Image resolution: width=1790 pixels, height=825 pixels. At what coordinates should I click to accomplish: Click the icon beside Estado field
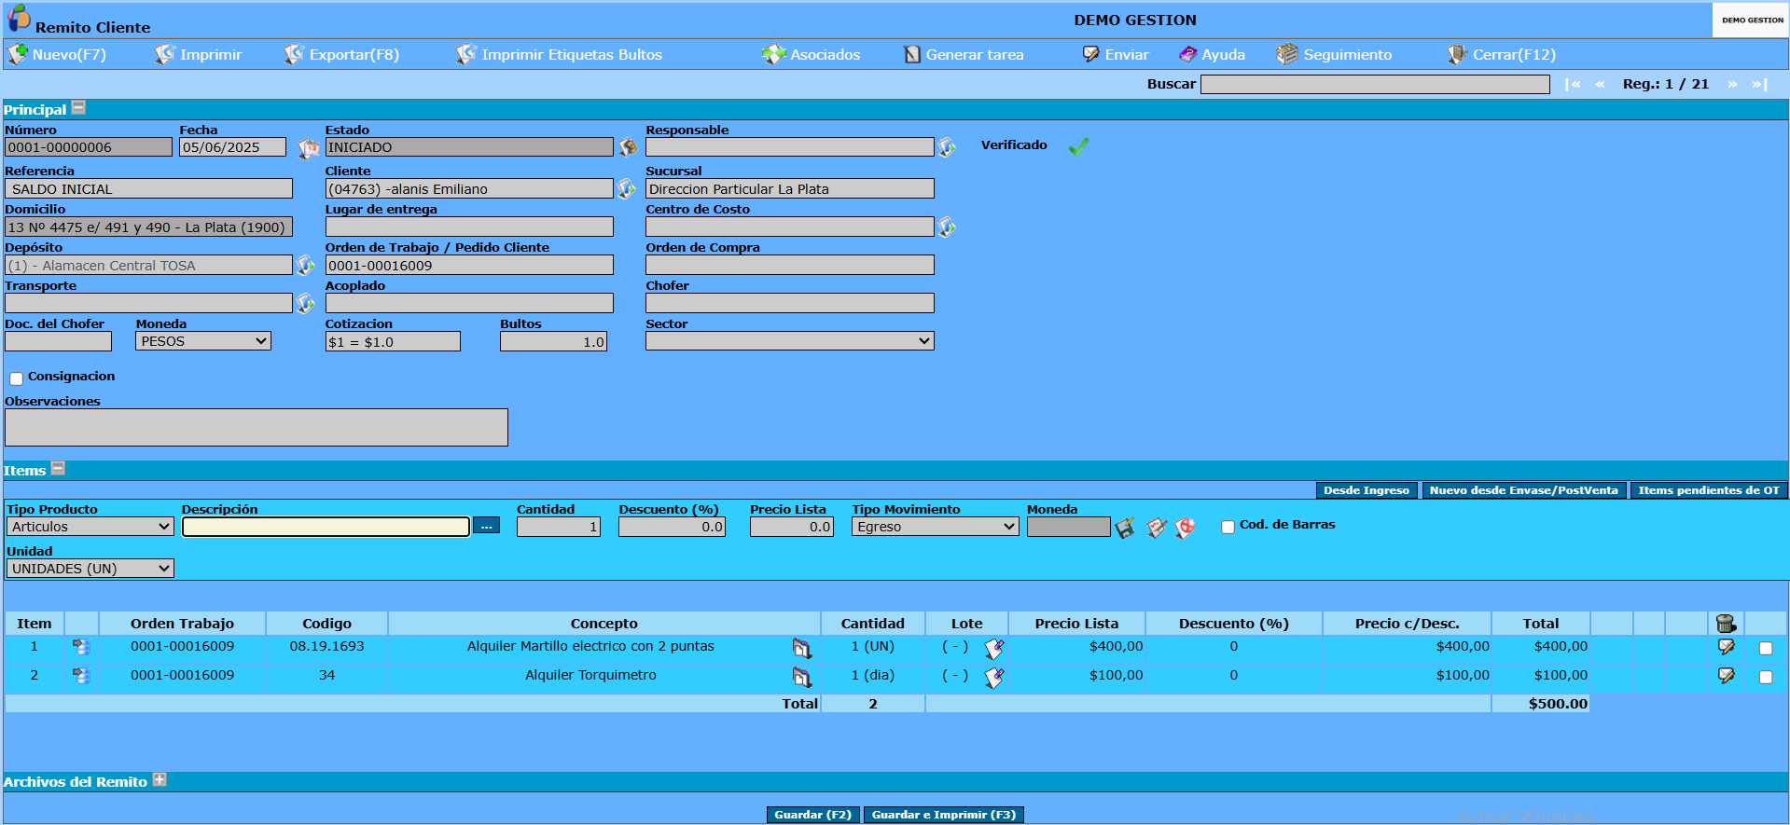point(628,147)
